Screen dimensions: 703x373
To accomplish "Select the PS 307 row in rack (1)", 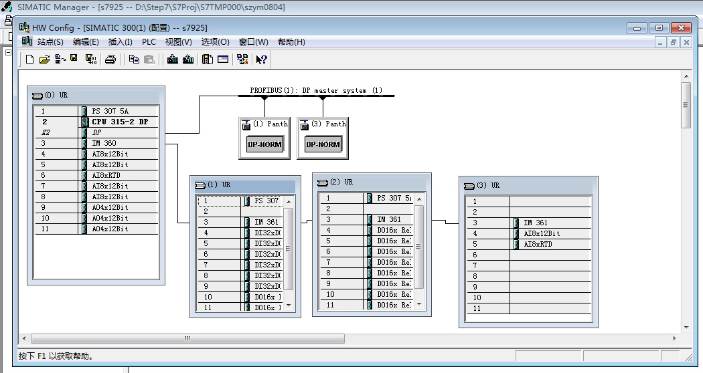I will pos(241,201).
